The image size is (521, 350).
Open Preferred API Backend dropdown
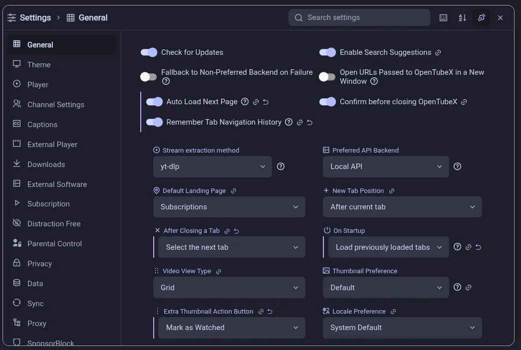[386, 167]
